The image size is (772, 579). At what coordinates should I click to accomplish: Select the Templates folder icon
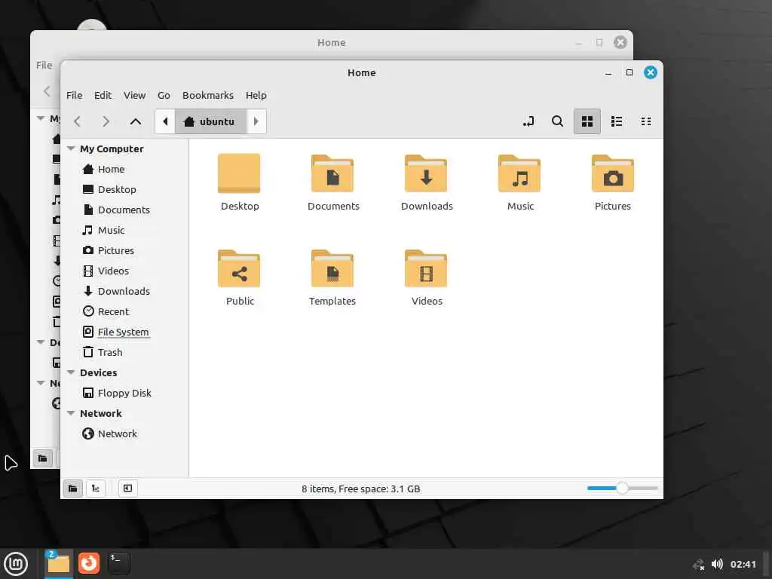[x=332, y=269]
